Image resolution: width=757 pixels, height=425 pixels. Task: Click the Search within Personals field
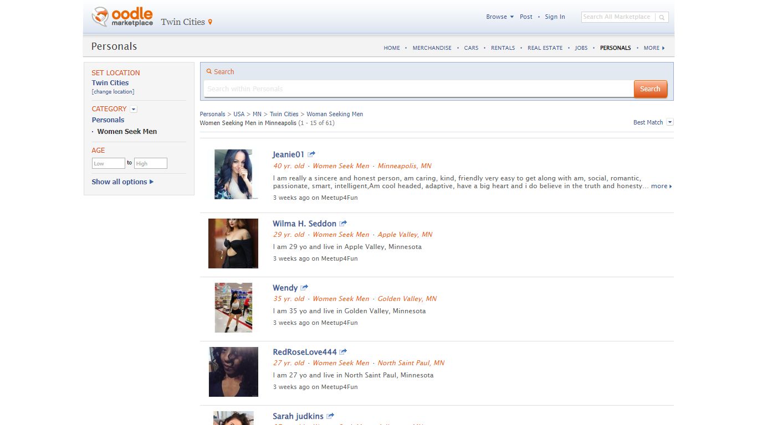[418, 89]
